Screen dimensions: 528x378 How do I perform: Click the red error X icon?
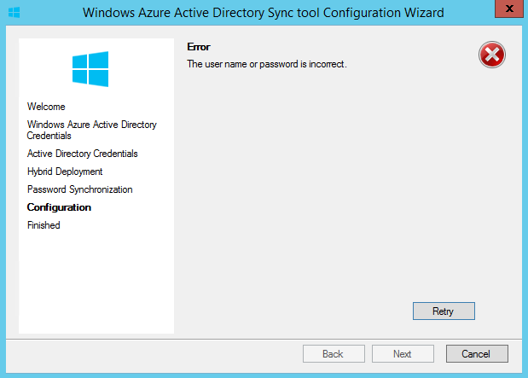click(x=492, y=55)
